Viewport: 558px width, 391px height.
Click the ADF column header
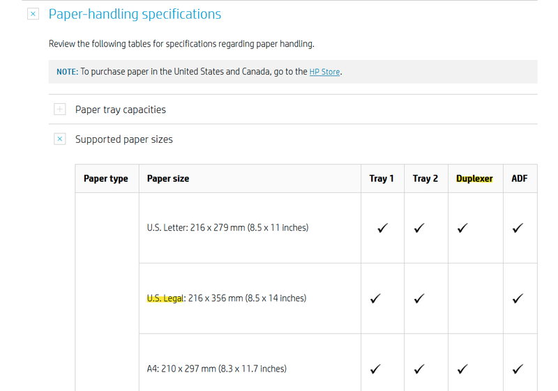tap(520, 178)
